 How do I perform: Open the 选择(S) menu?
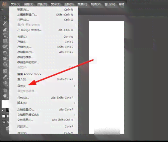coord(69,4)
